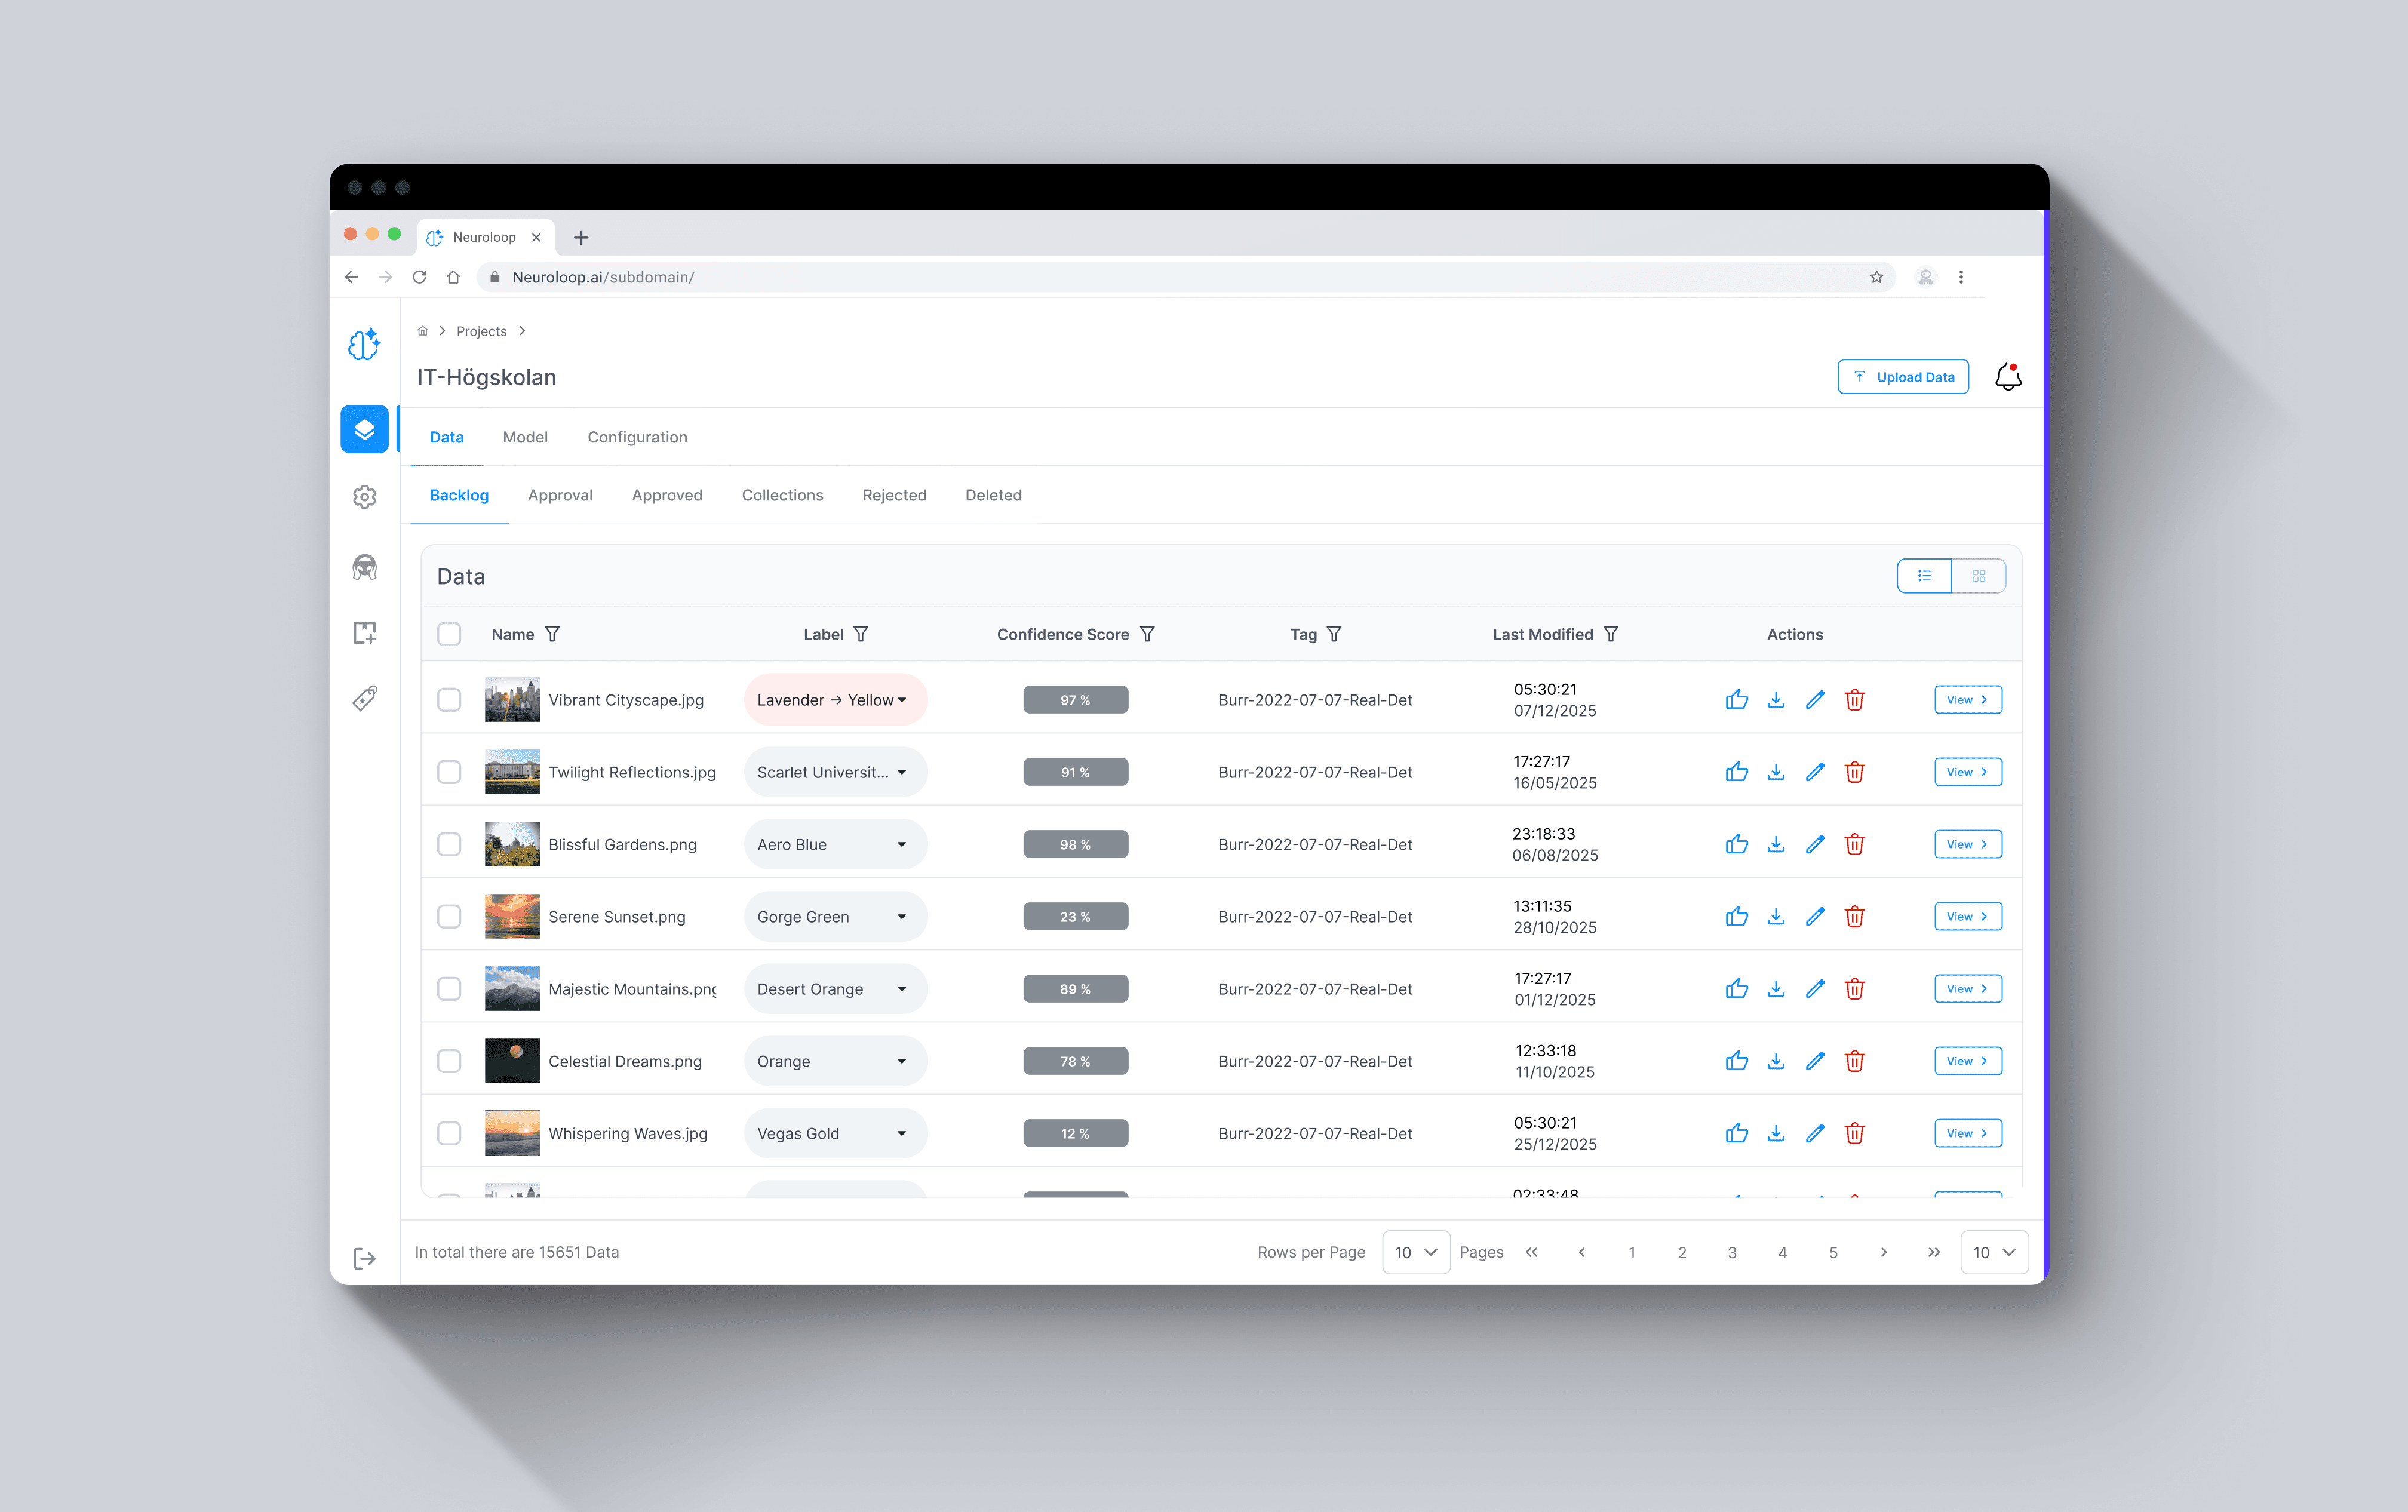Open the Configuration tab
The height and width of the screenshot is (1512, 2408).
coord(637,437)
